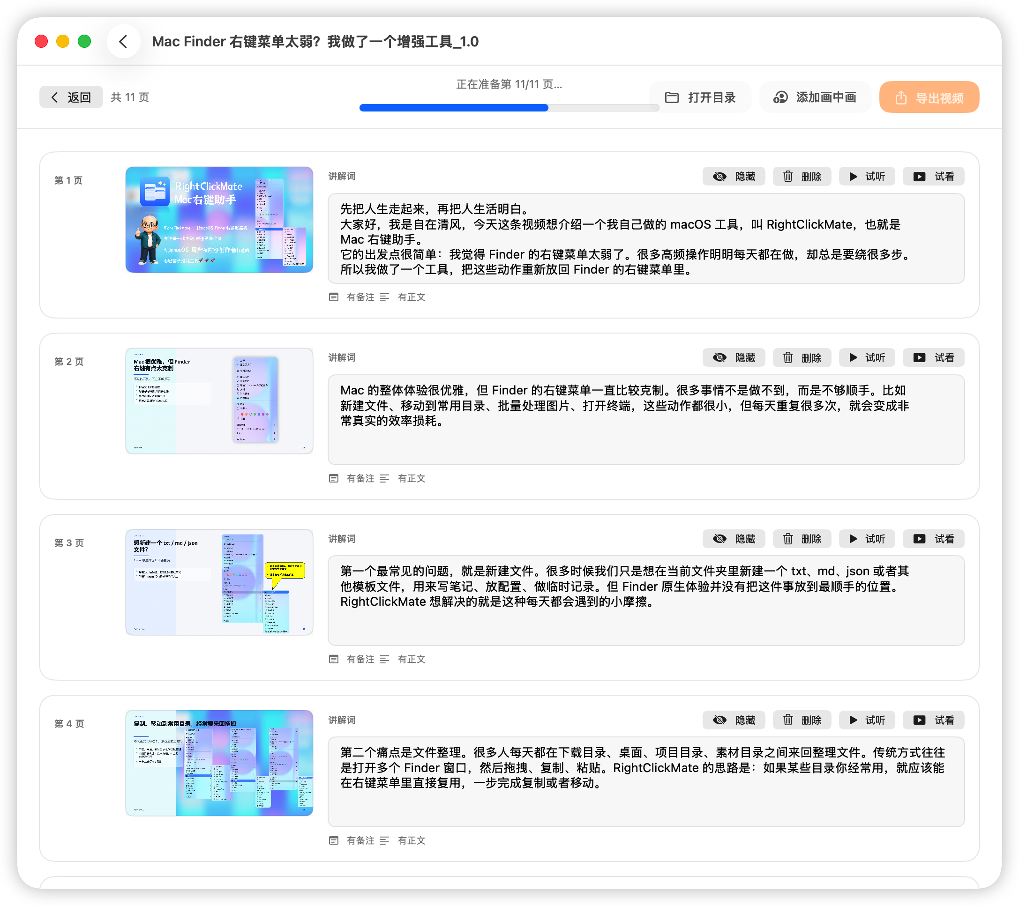Screen dimensions: 1019x906
Task: Open page 2 slide thumbnail
Action: tap(219, 401)
